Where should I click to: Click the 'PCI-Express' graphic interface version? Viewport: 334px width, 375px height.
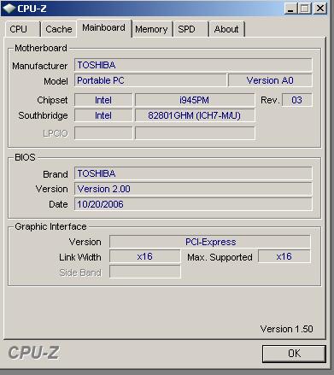tap(210, 242)
